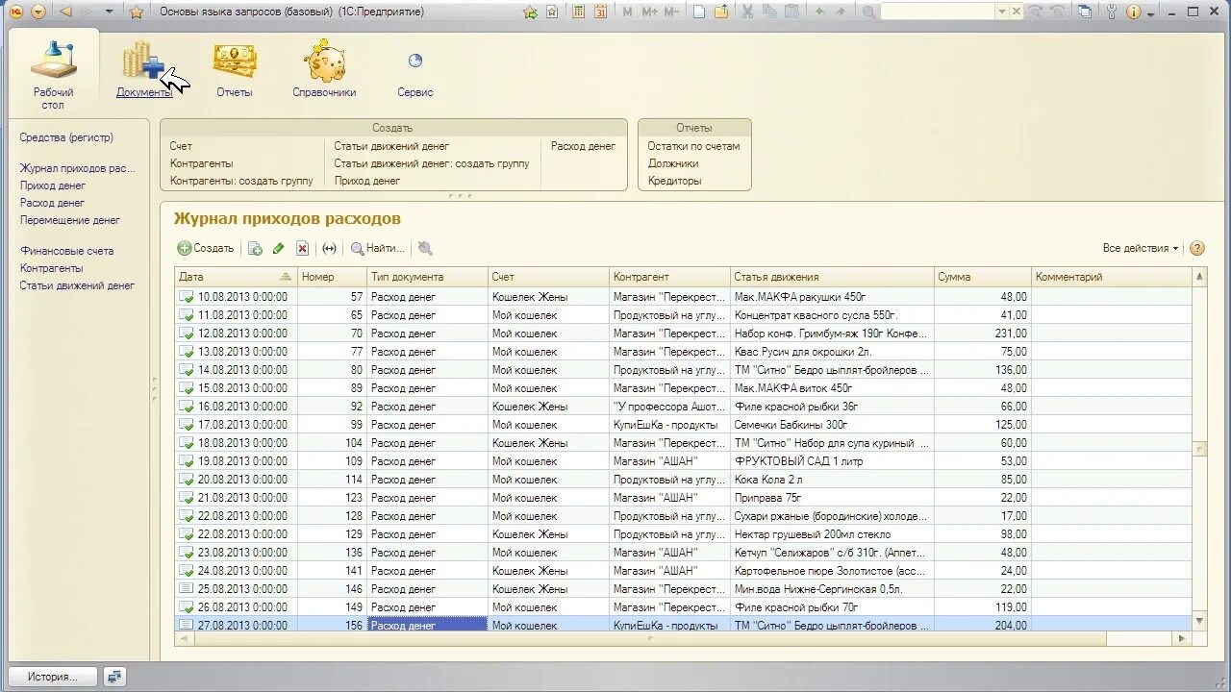Click the Контрагент column header

pyautogui.click(x=669, y=277)
